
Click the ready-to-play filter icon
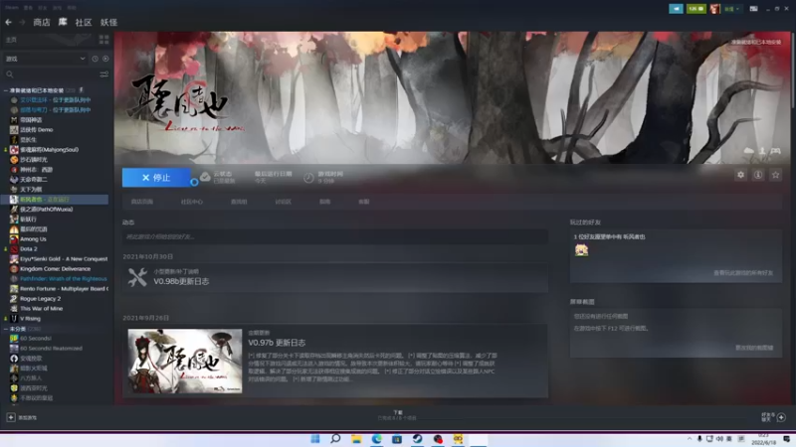tap(105, 59)
